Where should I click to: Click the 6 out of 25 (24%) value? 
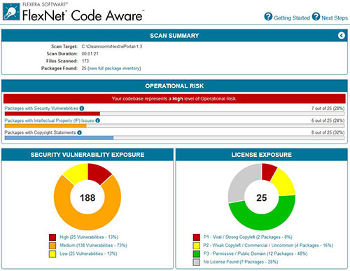point(328,120)
